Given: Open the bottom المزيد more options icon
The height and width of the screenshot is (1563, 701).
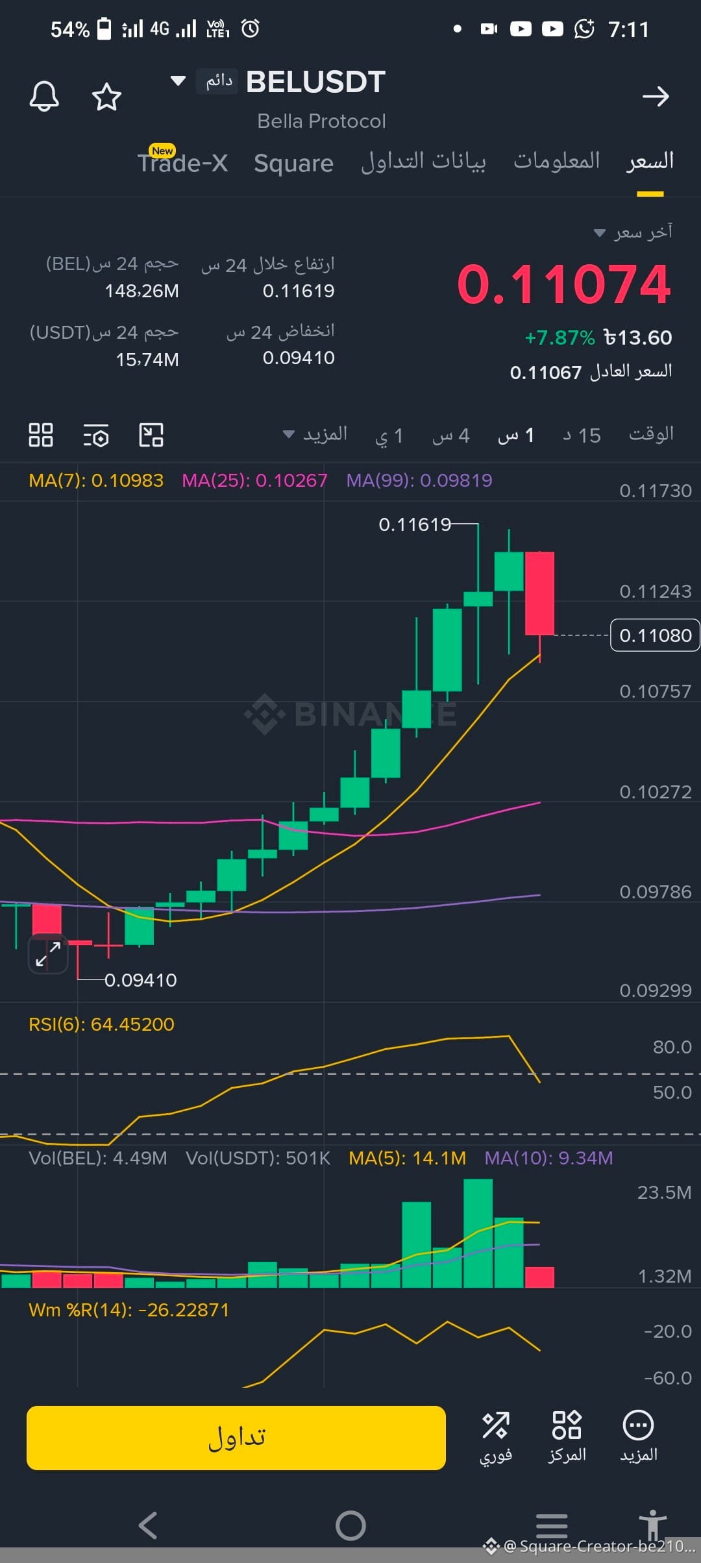Looking at the screenshot, I should click(639, 1438).
